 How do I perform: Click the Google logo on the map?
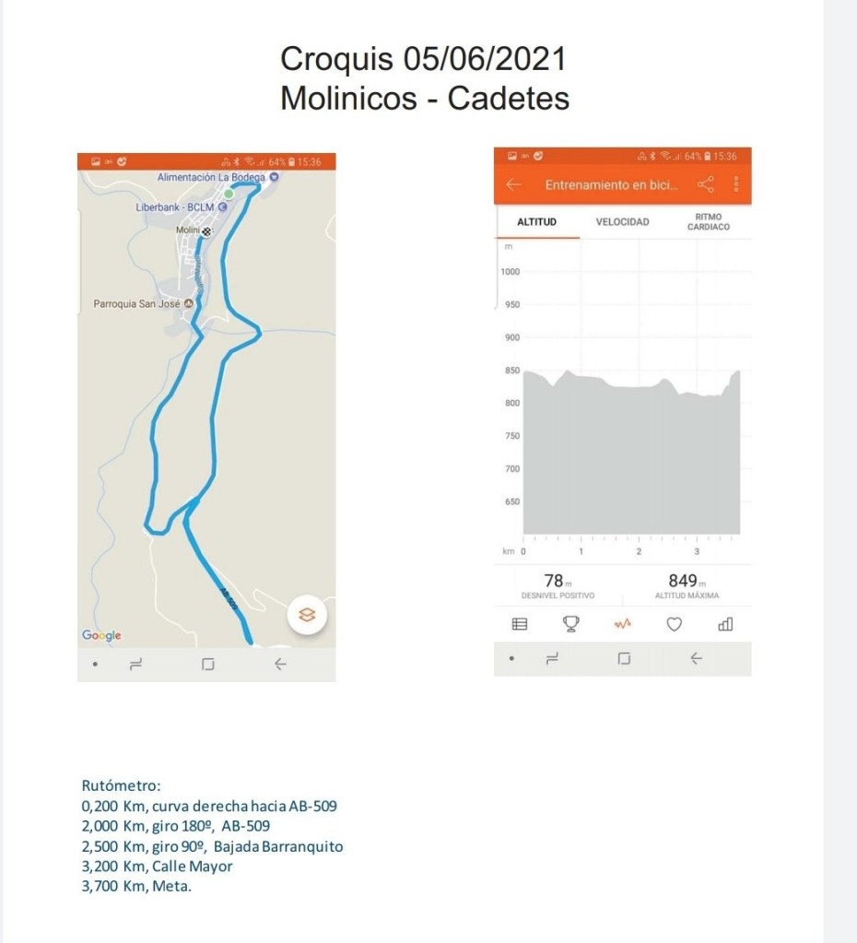click(101, 635)
